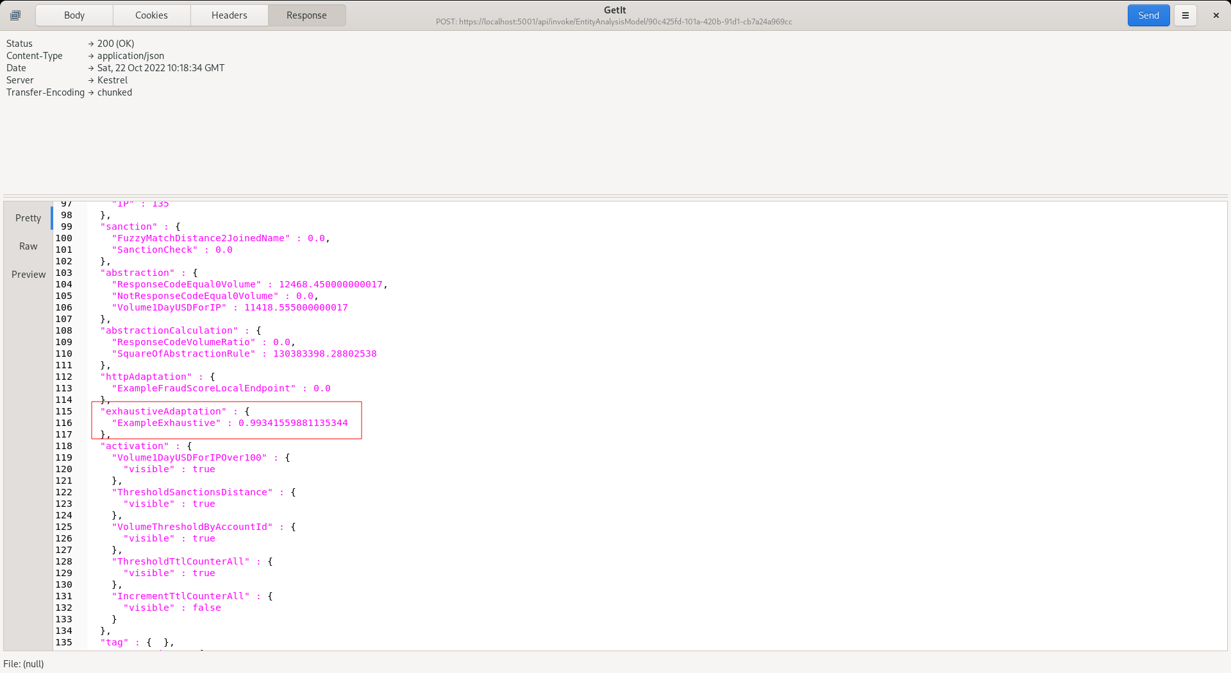This screenshot has width=1231, height=673.
Task: Click line number 115 in the gutter
Action: 63,411
